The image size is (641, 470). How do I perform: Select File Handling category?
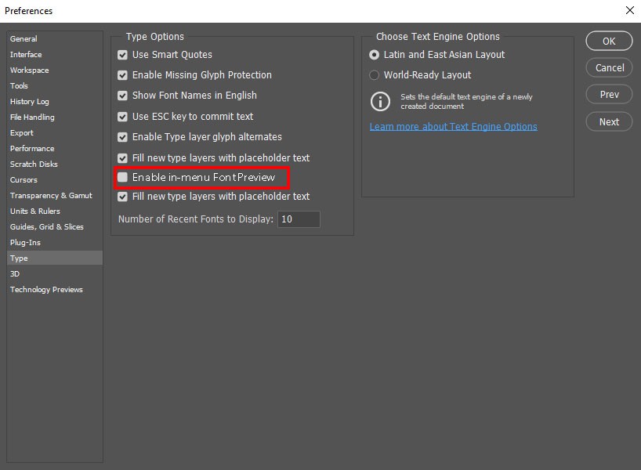54,117
